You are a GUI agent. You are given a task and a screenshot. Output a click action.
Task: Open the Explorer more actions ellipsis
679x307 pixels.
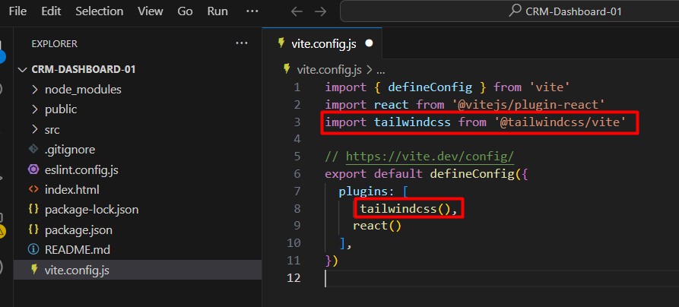(242, 43)
